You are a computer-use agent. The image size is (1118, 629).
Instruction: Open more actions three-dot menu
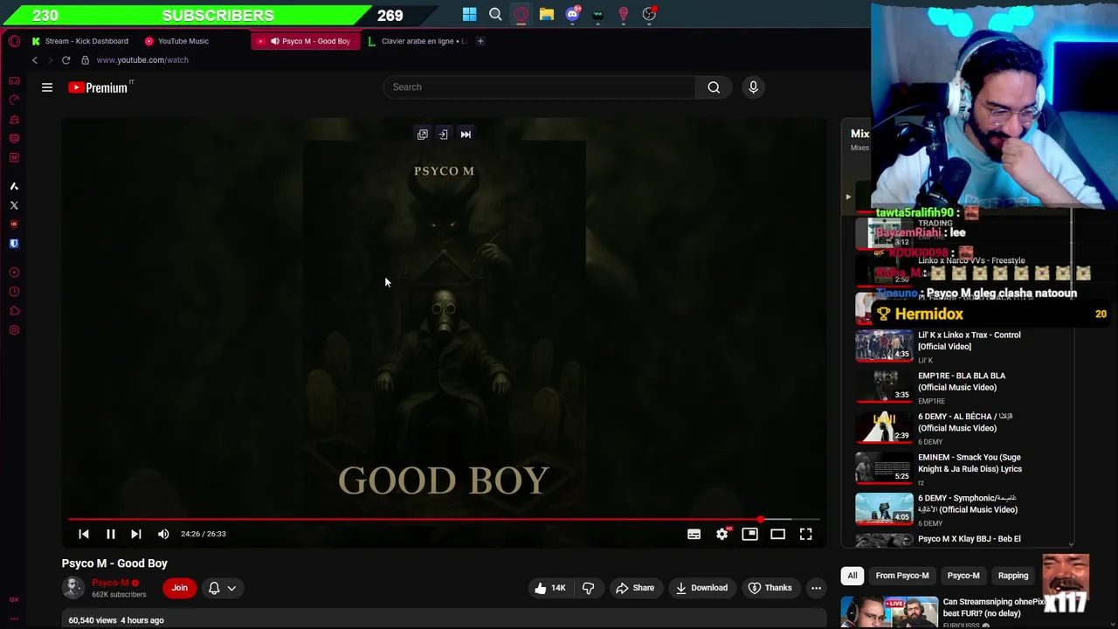pos(816,588)
